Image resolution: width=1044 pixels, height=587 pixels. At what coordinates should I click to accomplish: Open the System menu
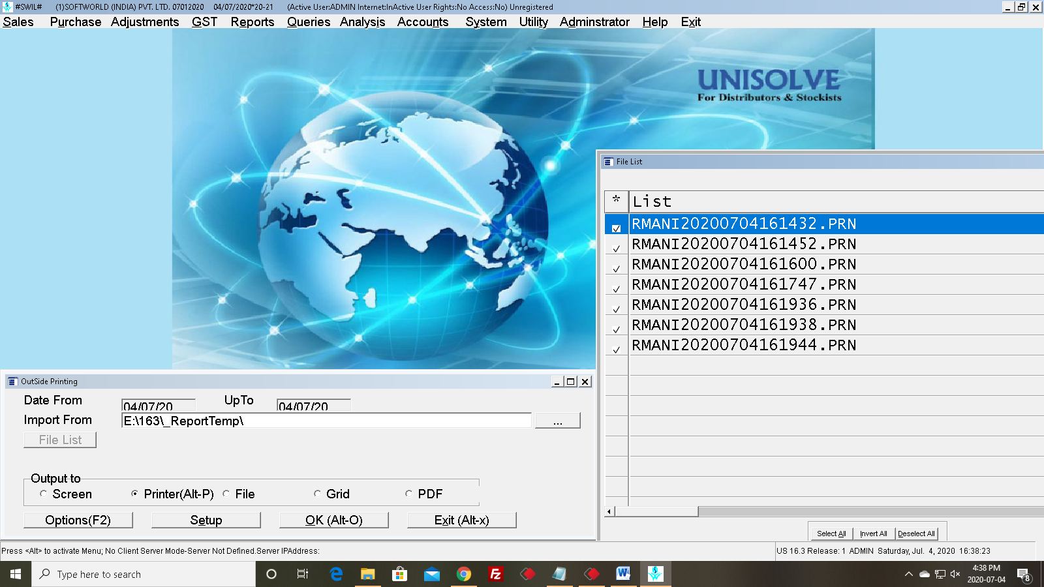(486, 22)
